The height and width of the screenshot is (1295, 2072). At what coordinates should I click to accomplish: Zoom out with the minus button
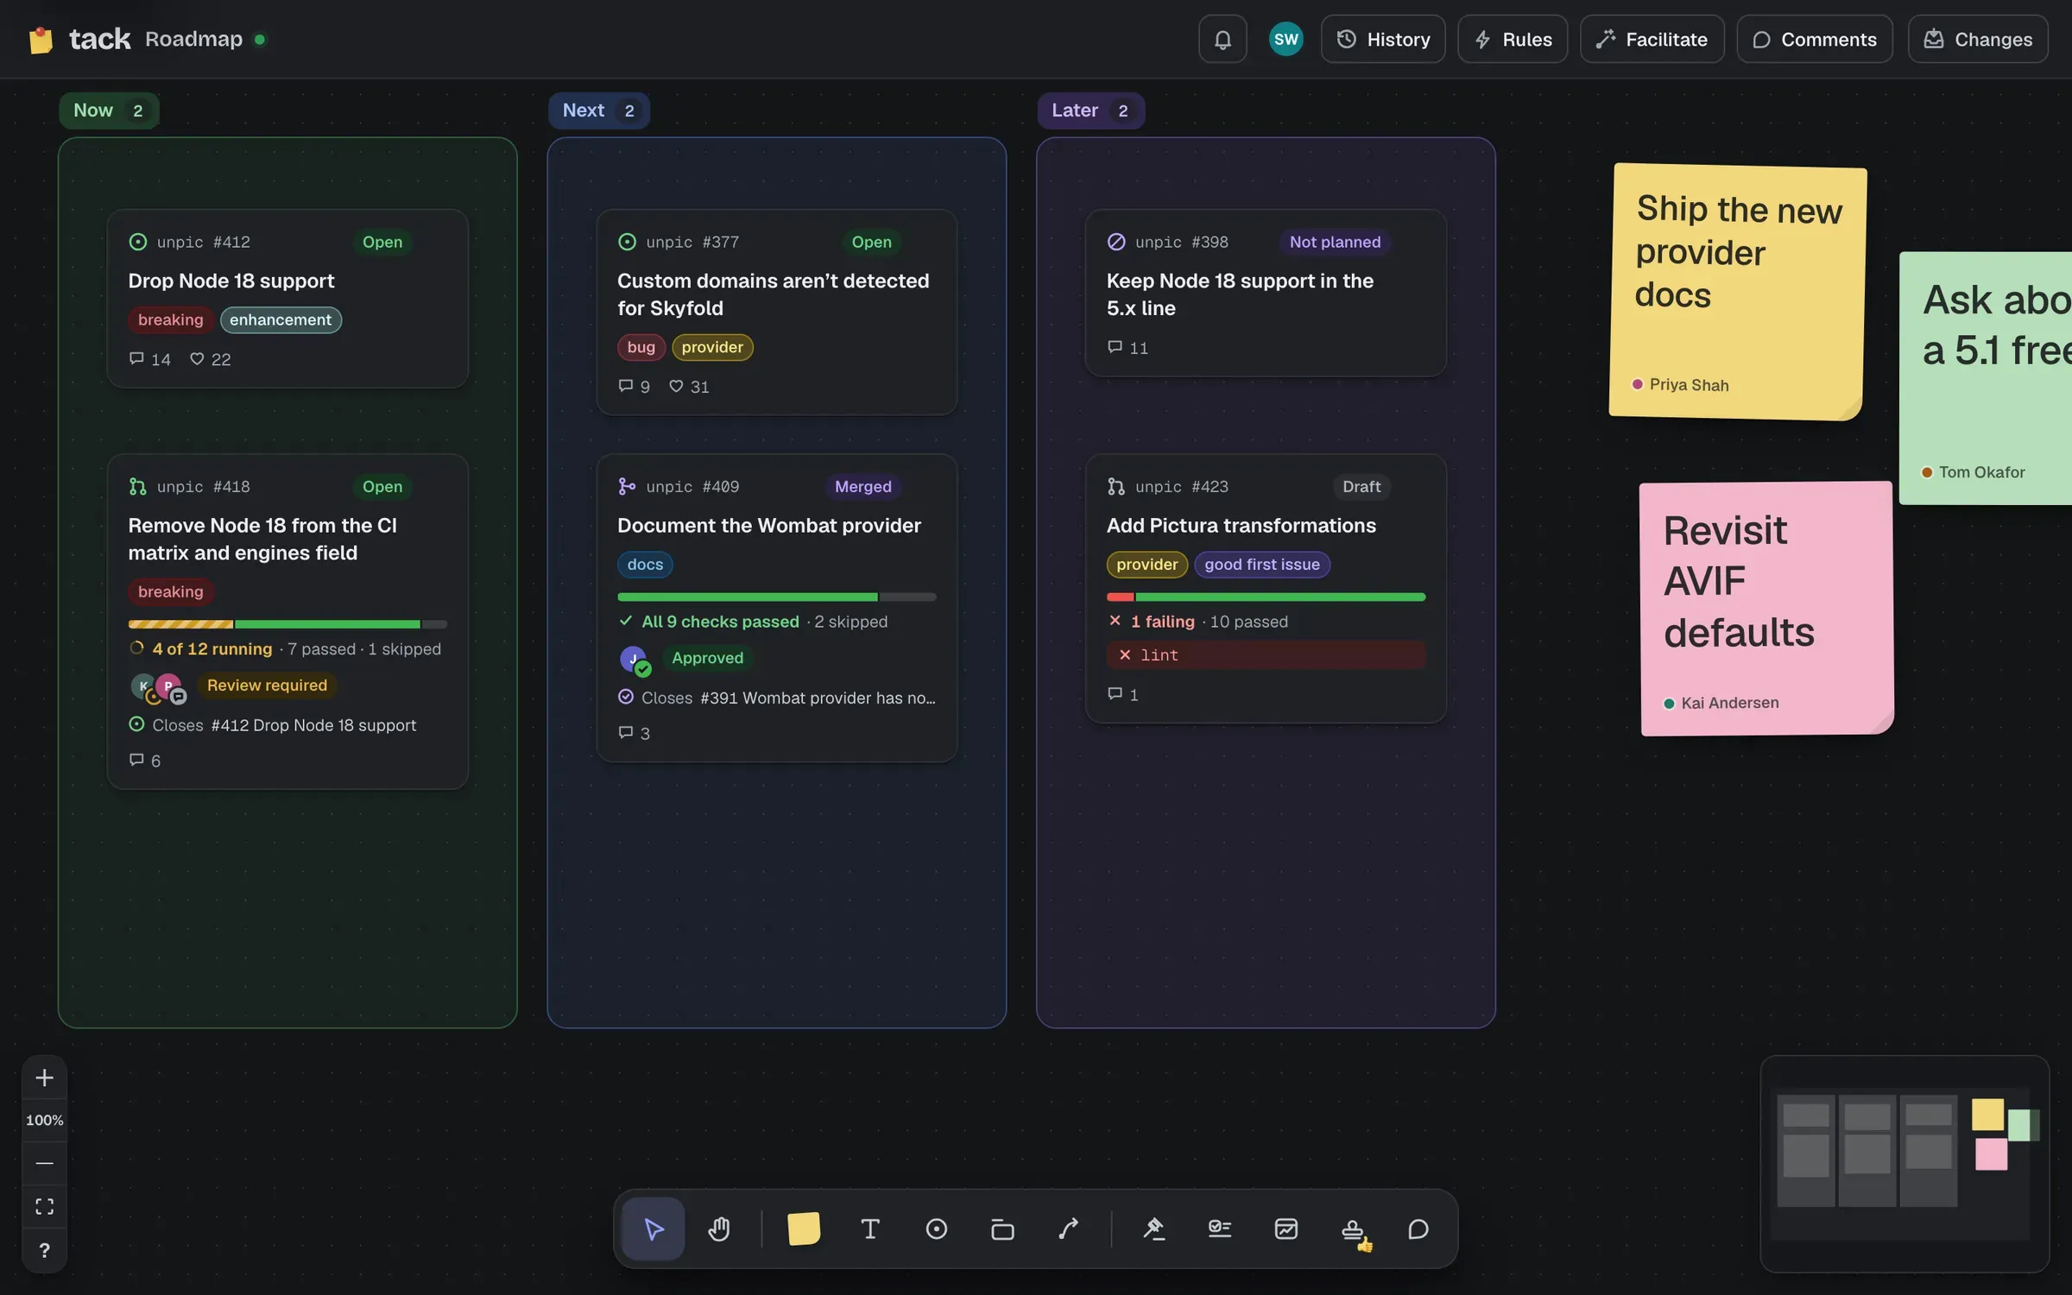click(44, 1163)
